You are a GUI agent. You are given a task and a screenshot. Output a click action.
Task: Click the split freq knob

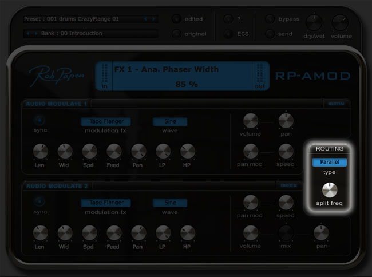tap(330, 190)
